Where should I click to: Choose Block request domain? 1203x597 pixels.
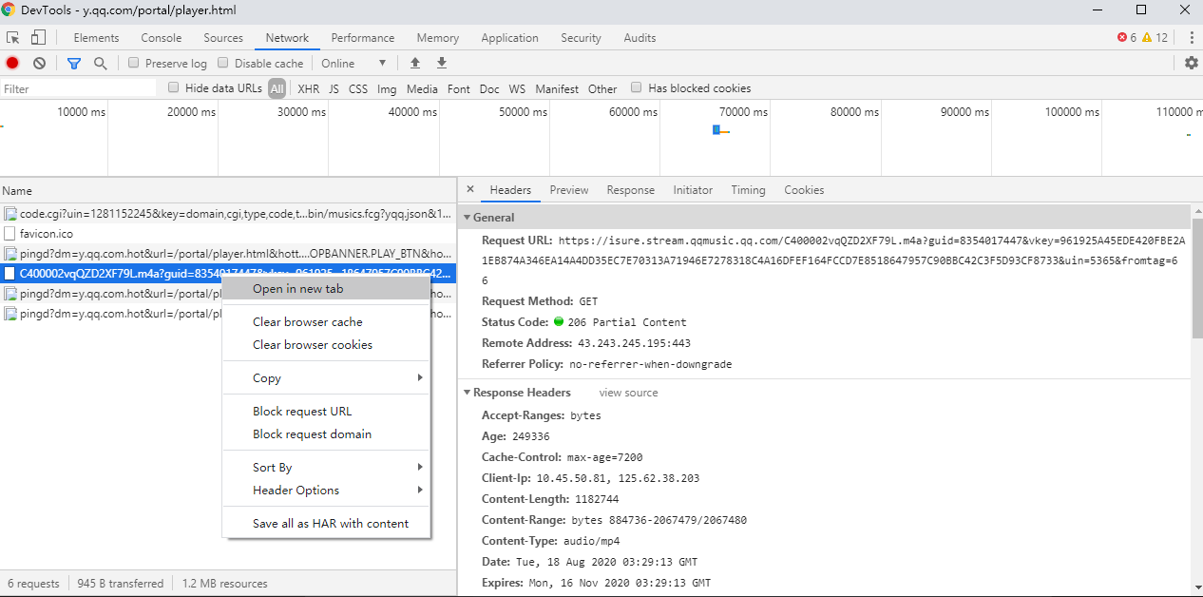(326, 434)
